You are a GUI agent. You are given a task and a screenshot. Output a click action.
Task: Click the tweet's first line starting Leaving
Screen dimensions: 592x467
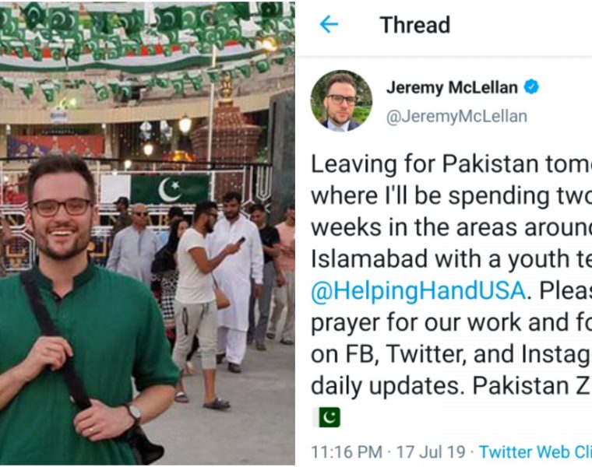coord(451,164)
